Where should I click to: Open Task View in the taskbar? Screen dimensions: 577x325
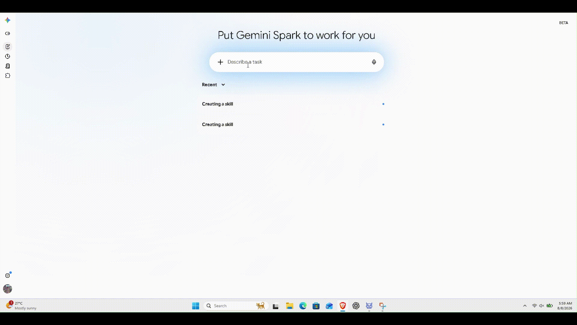pos(276,306)
